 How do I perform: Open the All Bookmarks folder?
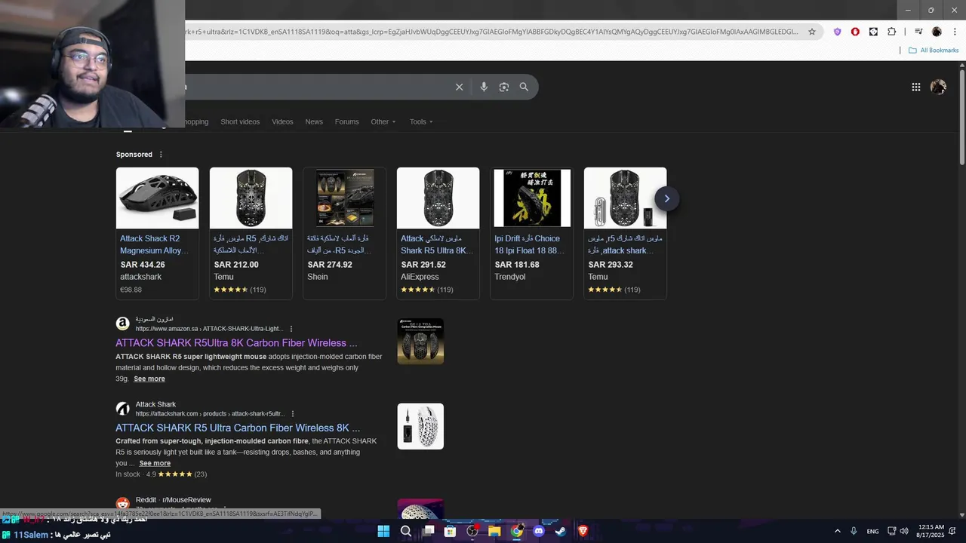(934, 51)
